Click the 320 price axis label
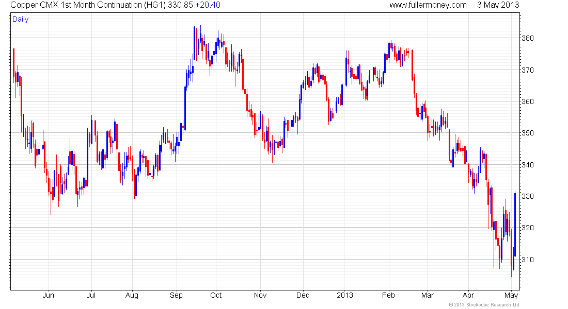The width and height of the screenshot is (568, 309). pos(527,228)
